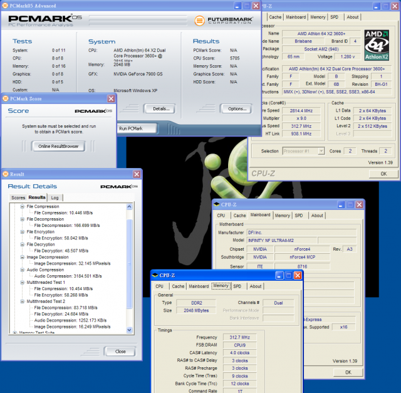Click the PCMark Score window title icon
The width and height of the screenshot is (401, 393).
6,98
